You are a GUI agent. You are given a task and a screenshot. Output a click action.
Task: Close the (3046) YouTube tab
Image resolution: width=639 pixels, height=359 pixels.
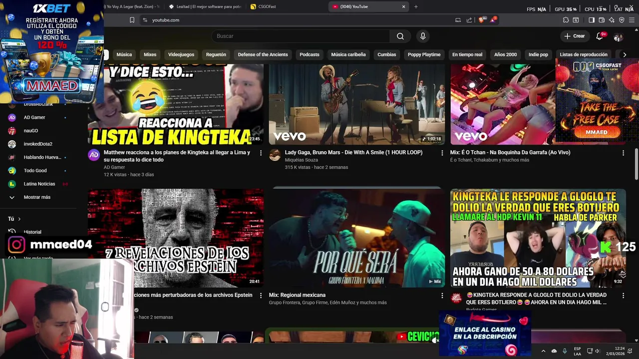coord(403,6)
